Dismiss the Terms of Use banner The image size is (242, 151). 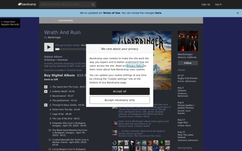238,13
